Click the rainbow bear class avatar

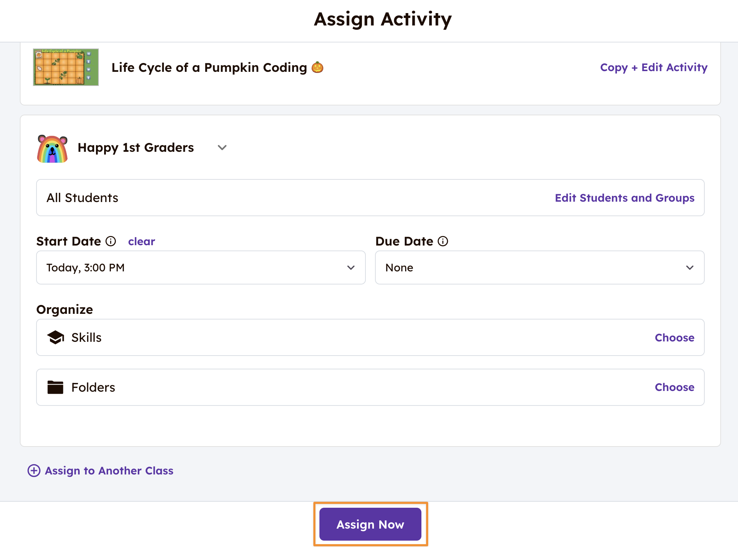click(x=52, y=149)
